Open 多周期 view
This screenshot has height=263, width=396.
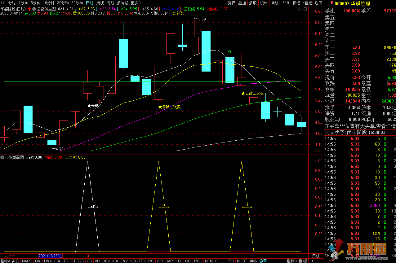point(122,3)
